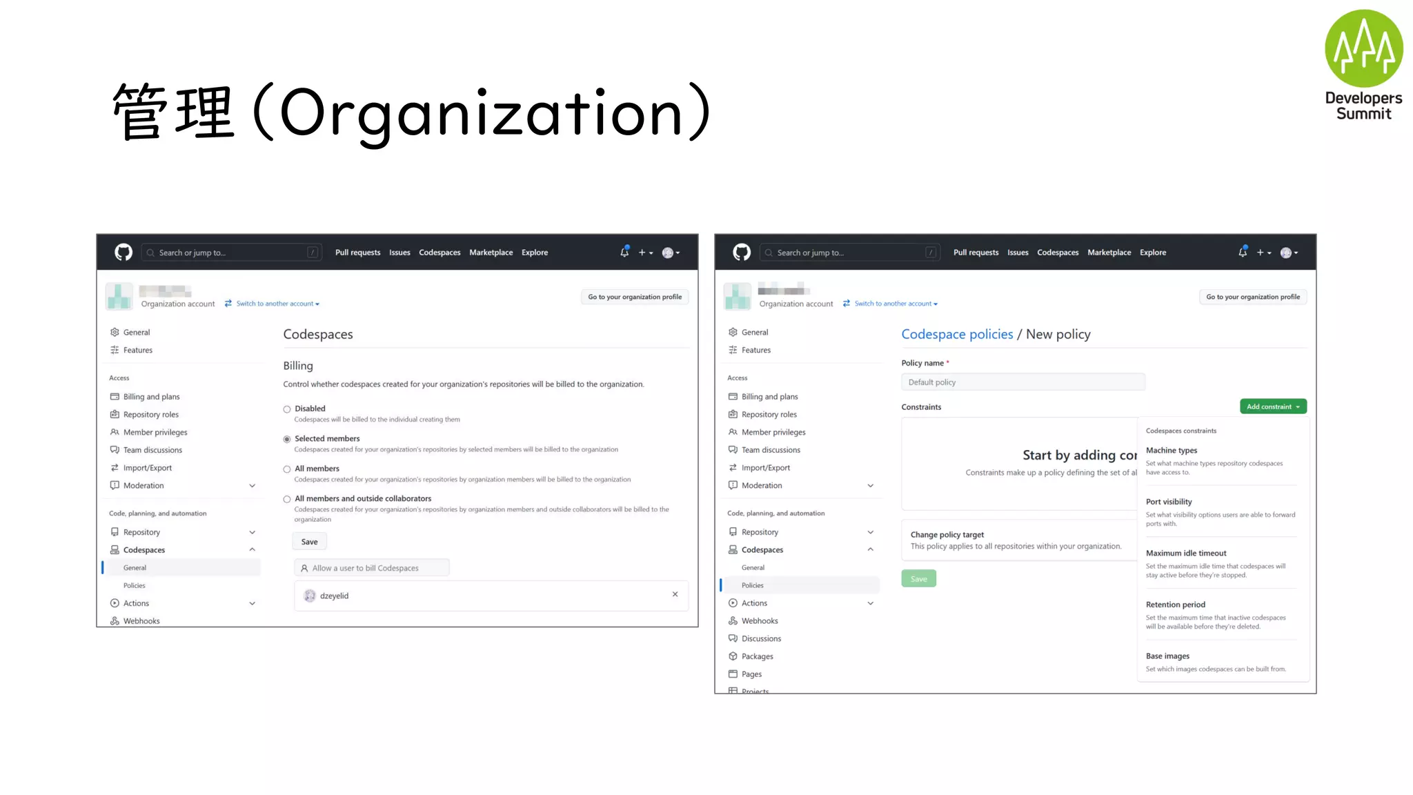The height and width of the screenshot is (795, 1413).
Task: Click Team discussions icon in left sidebar
Action: tap(115, 450)
